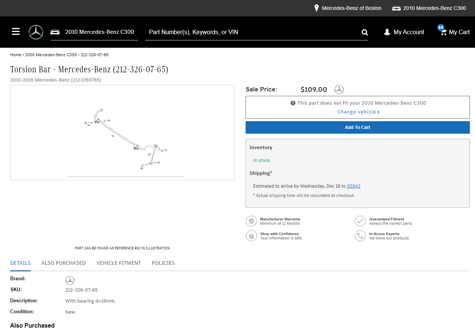Click the Change vehicle link
The width and height of the screenshot is (475, 332).
(x=358, y=112)
